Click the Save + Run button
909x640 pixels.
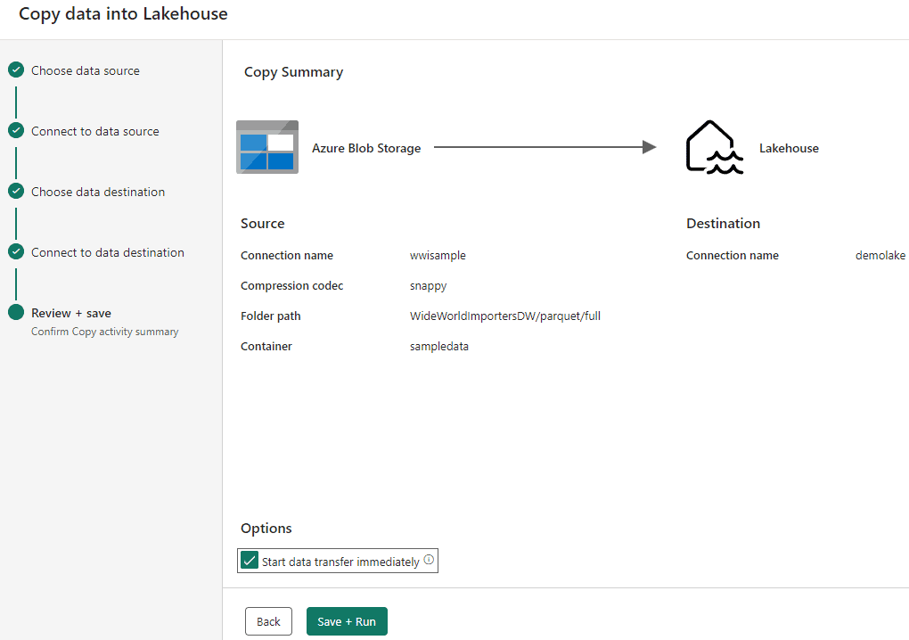pyautogui.click(x=347, y=621)
